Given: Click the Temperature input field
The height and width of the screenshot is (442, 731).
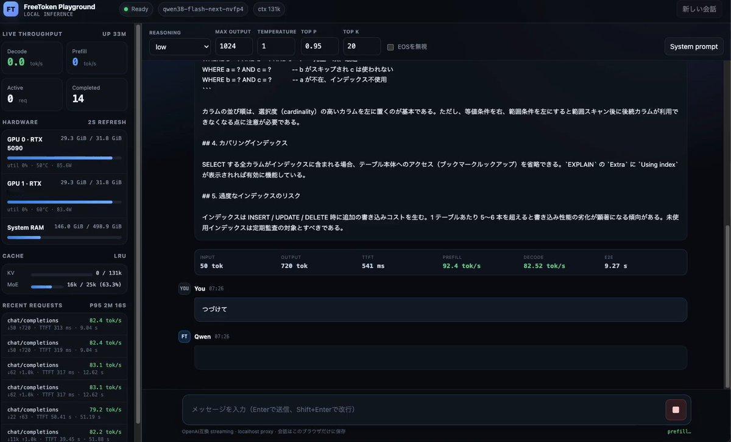Looking at the screenshot, I should click(x=276, y=47).
